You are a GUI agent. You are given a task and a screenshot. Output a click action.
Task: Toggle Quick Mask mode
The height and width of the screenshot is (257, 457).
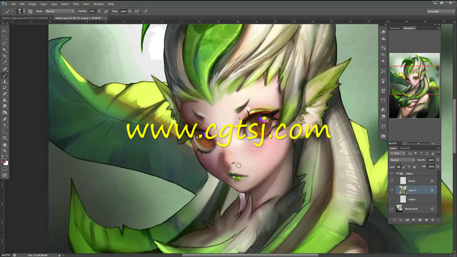(5, 169)
